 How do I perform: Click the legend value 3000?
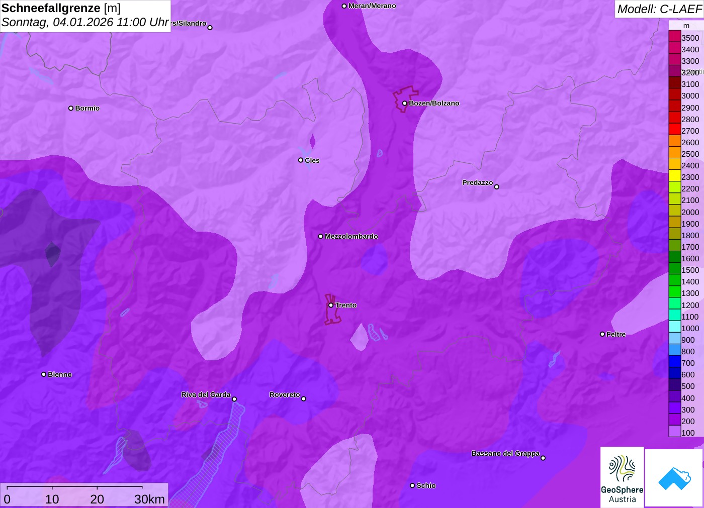690,96
